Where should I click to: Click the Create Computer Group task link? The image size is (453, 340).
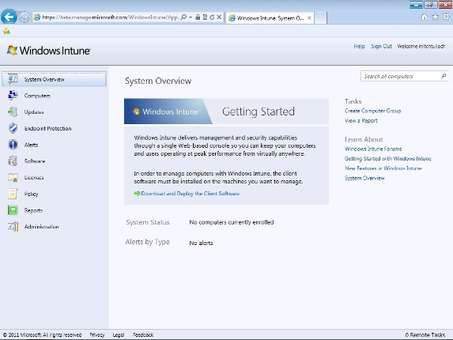[x=372, y=111]
